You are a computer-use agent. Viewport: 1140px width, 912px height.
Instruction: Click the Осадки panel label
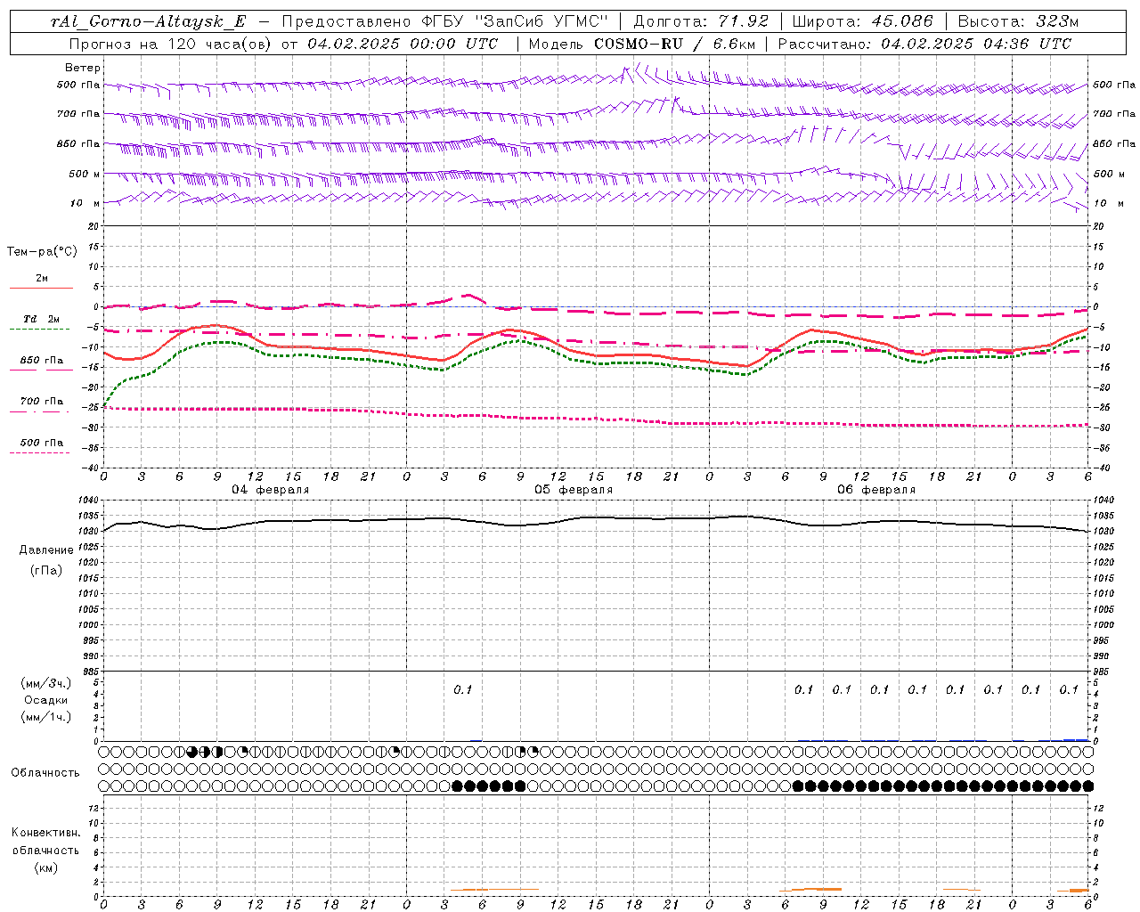pyautogui.click(x=46, y=700)
